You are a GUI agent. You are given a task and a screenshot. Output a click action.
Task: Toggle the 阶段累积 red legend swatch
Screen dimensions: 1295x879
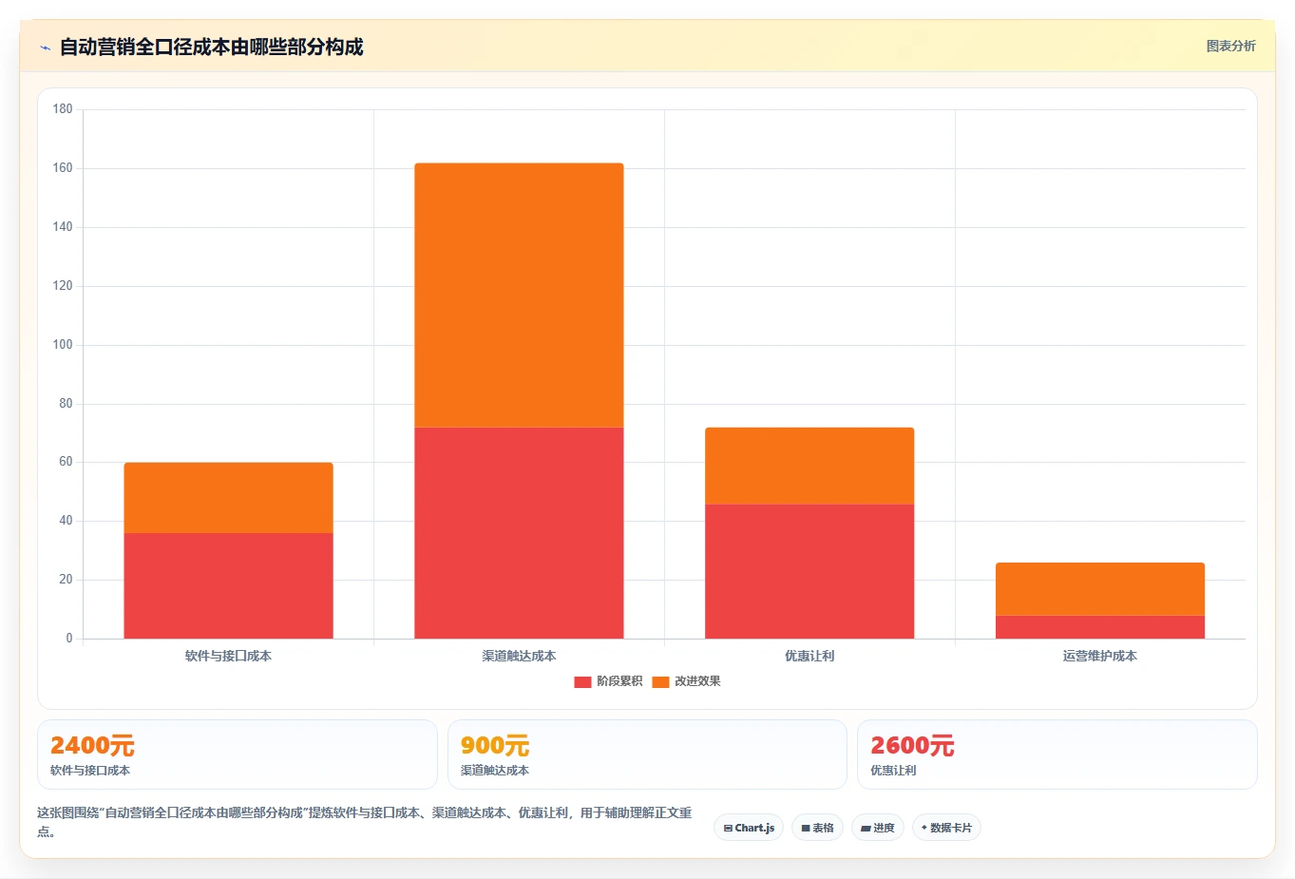click(x=582, y=681)
